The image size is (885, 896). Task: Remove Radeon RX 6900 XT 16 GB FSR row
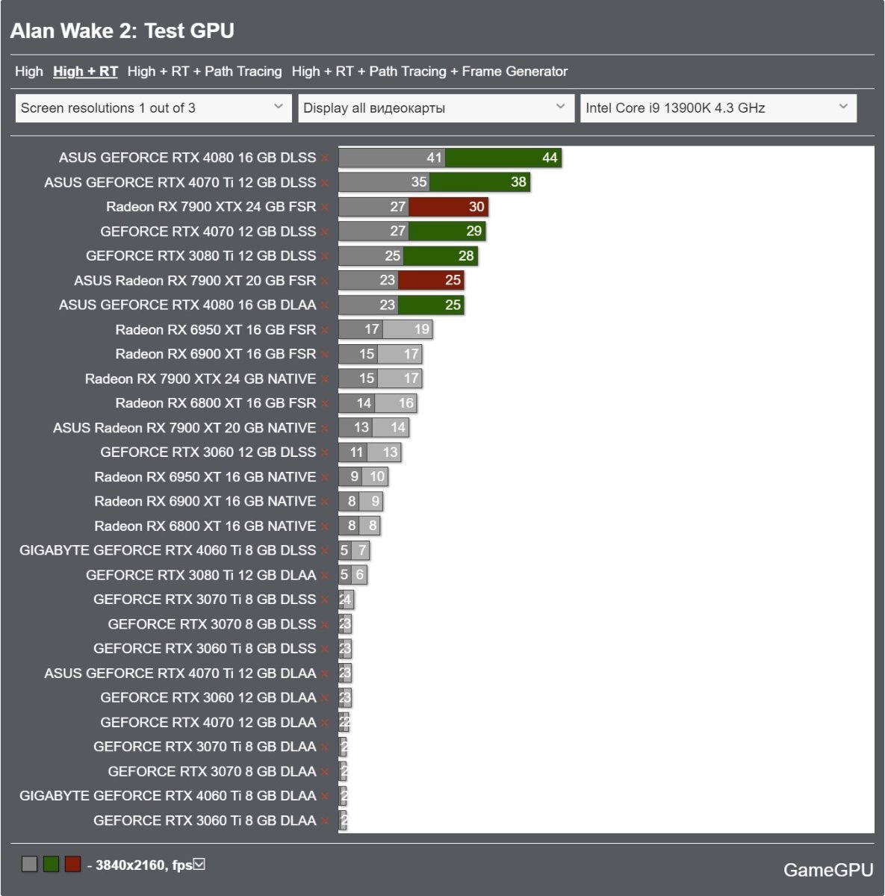[x=326, y=355]
